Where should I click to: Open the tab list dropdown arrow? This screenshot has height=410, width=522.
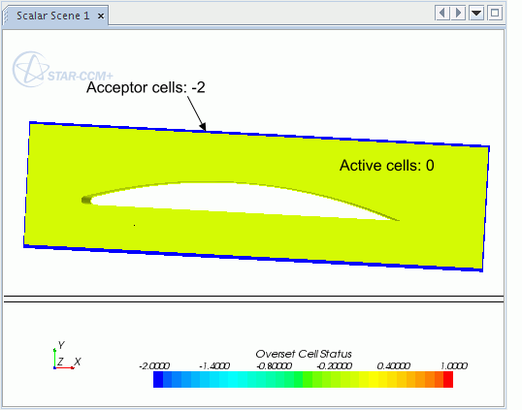[x=476, y=14]
